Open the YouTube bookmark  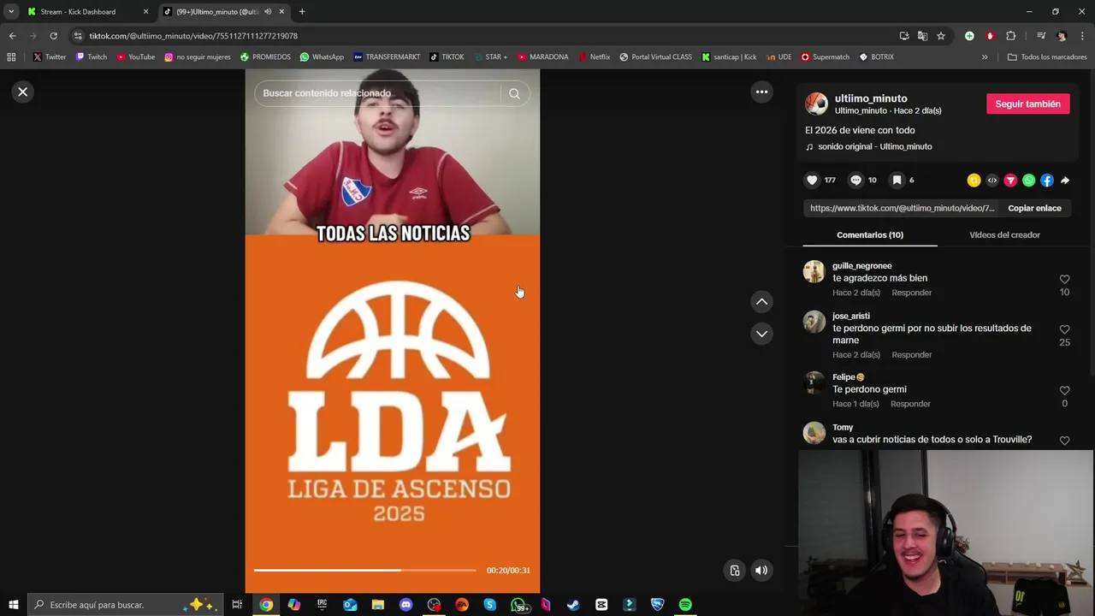(135, 57)
